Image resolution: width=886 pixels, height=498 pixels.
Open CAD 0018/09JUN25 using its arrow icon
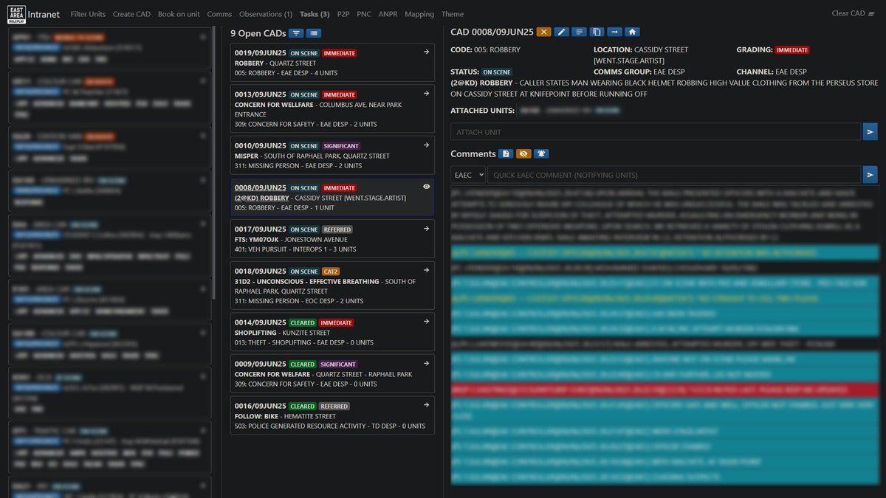tap(426, 271)
